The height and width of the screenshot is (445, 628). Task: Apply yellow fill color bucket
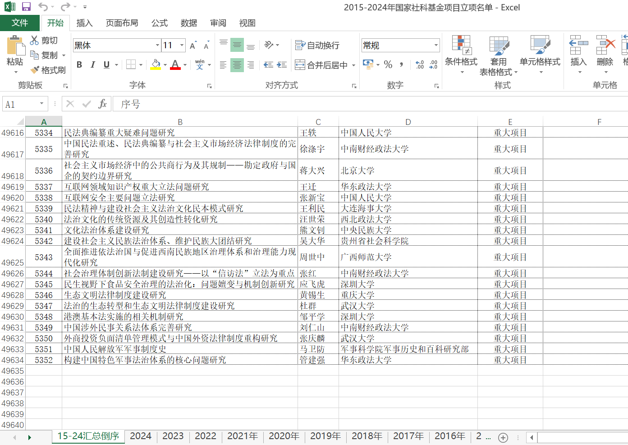coord(156,64)
